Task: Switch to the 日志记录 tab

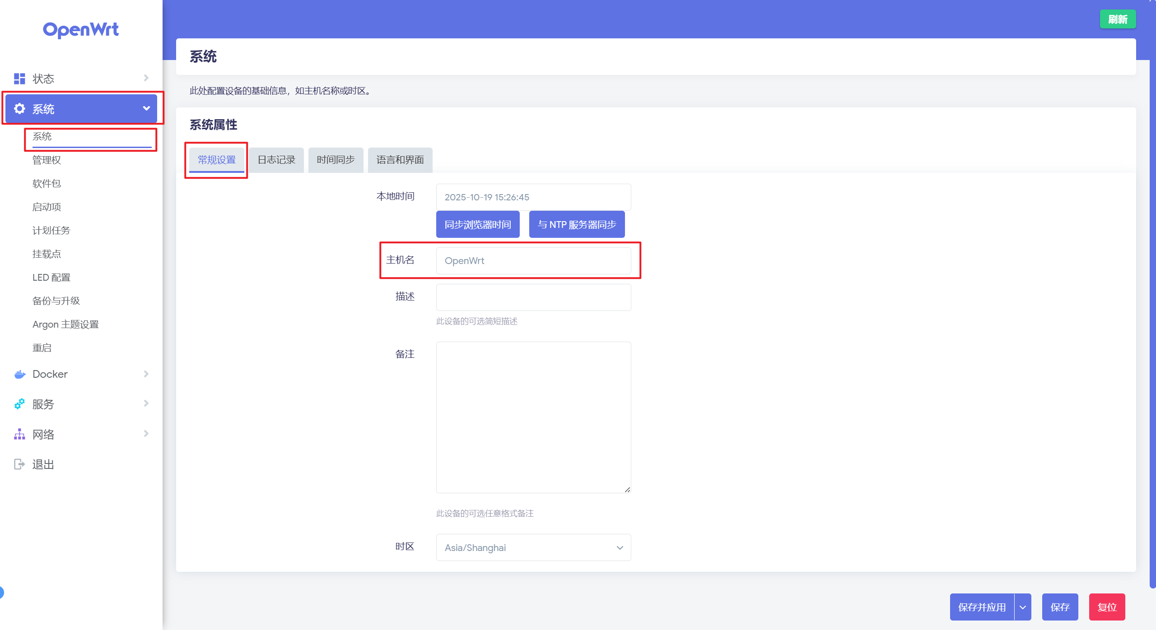Action: [x=276, y=160]
